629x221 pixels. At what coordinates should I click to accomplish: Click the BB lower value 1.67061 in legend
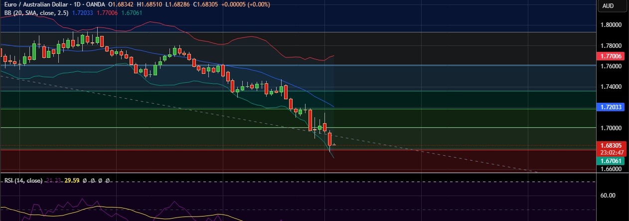131,12
